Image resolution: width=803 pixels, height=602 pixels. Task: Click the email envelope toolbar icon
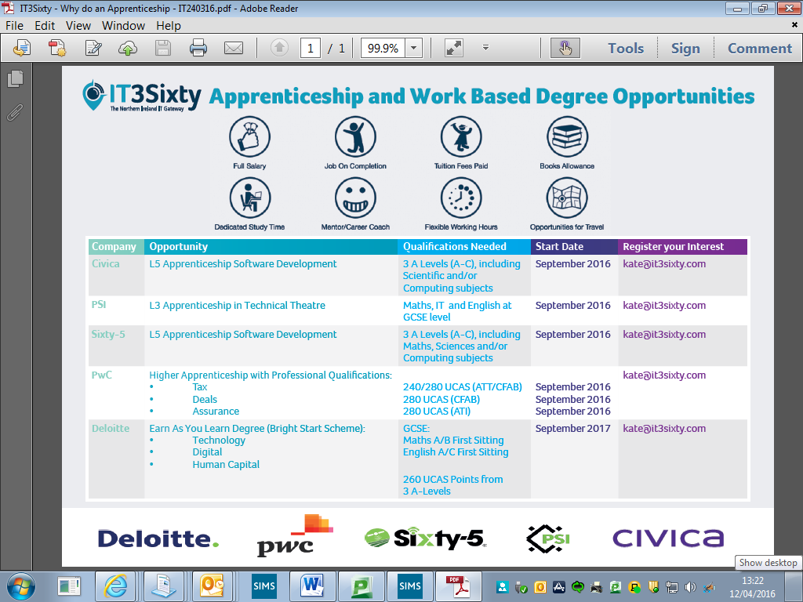coord(233,49)
